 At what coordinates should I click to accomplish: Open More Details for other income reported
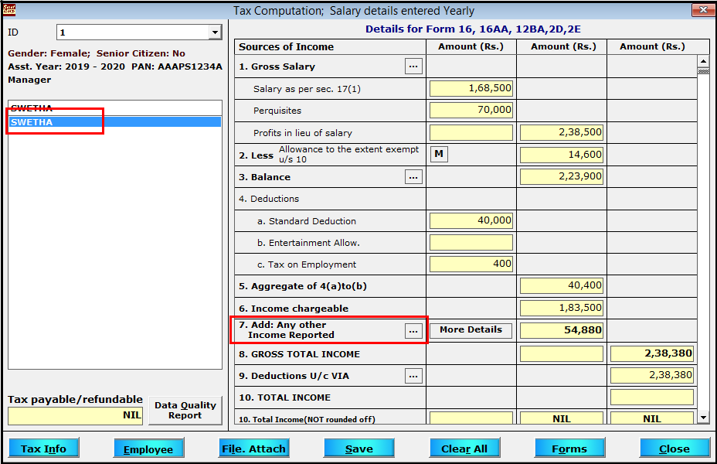pos(471,330)
